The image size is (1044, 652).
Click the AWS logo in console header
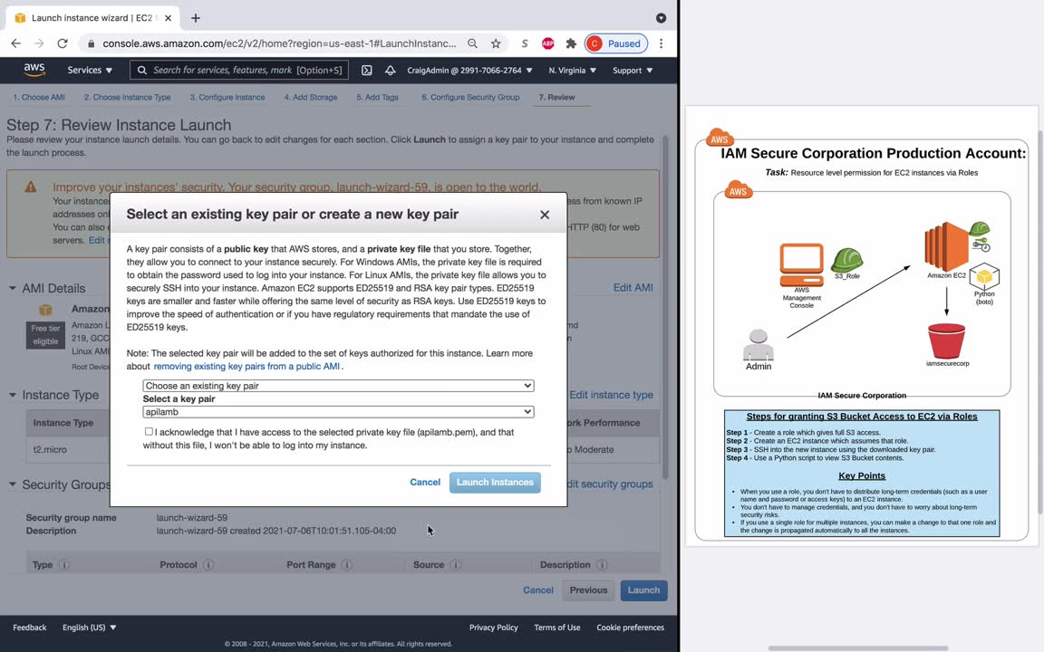[x=34, y=70]
